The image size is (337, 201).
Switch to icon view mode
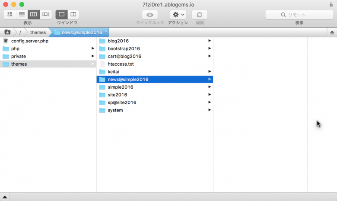[10, 15]
